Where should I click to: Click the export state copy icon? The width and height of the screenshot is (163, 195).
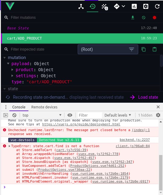(144, 49)
